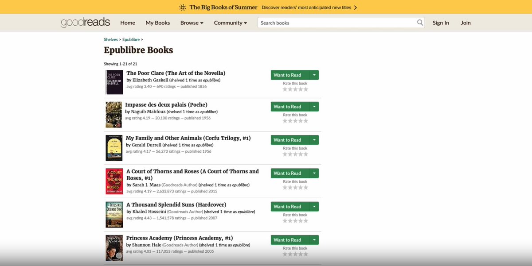Rate Princess Academy four stars

[301, 254]
